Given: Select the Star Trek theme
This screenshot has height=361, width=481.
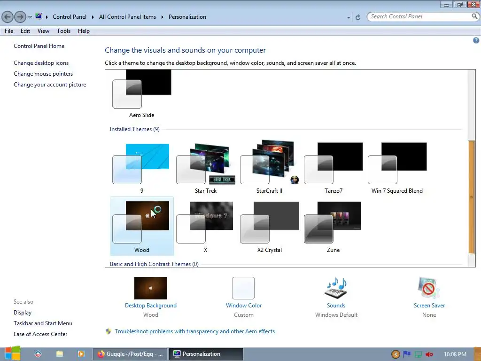Looking at the screenshot, I should pos(206,167).
